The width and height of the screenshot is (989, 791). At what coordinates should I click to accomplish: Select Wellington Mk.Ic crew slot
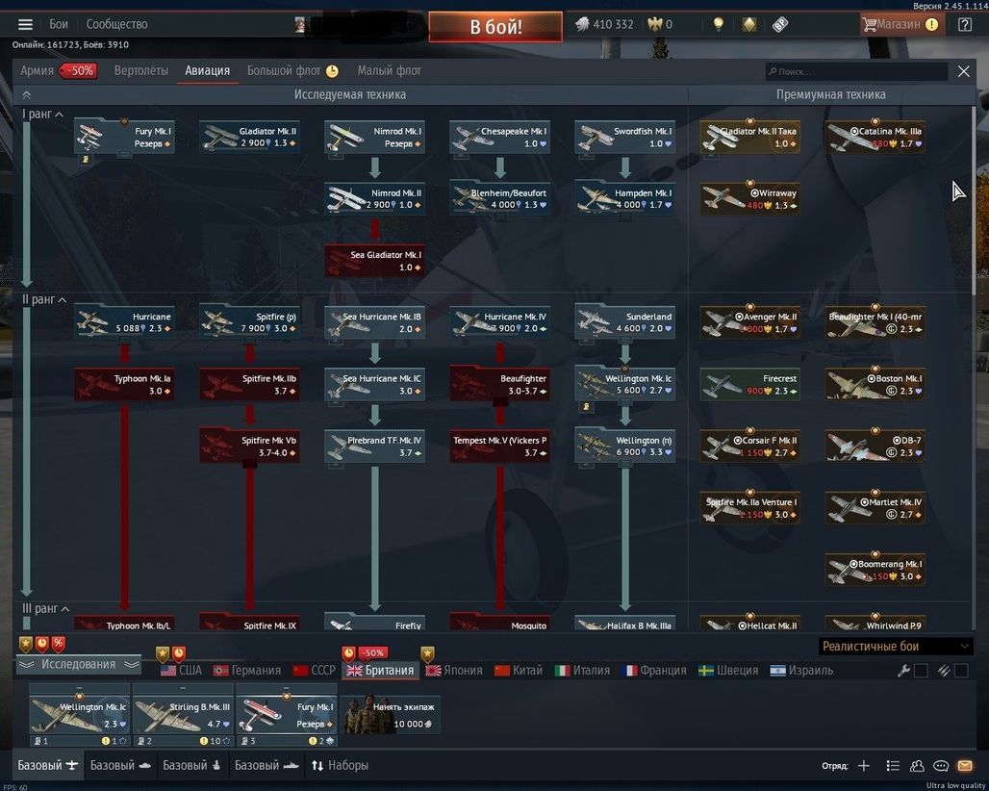tap(80, 715)
